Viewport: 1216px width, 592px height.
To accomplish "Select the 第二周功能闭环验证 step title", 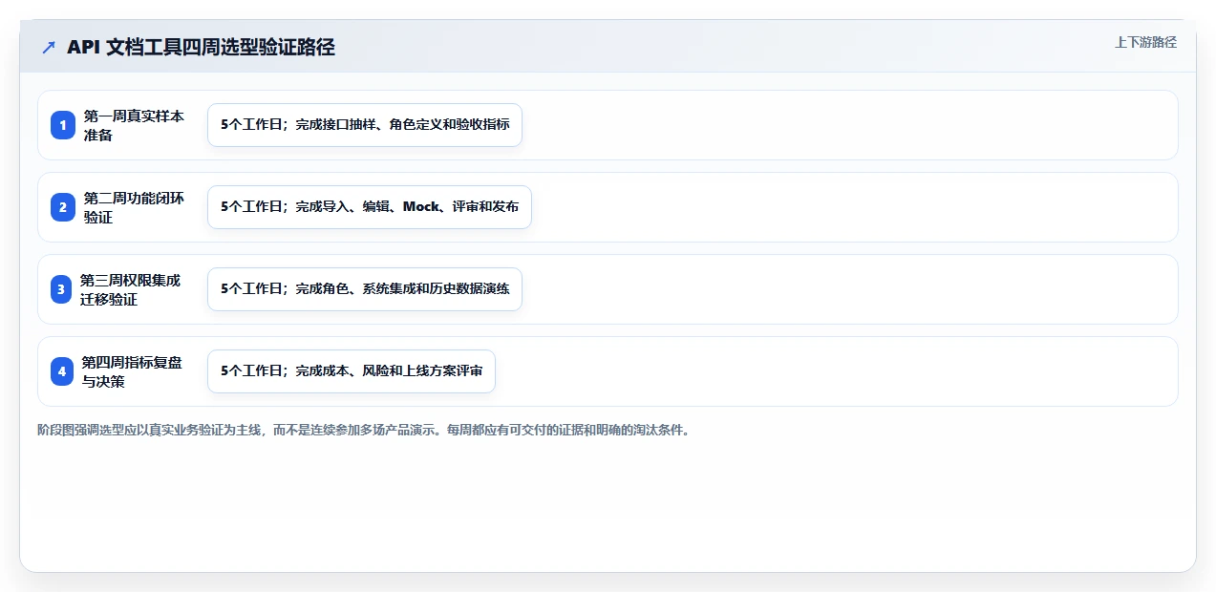I will [134, 207].
